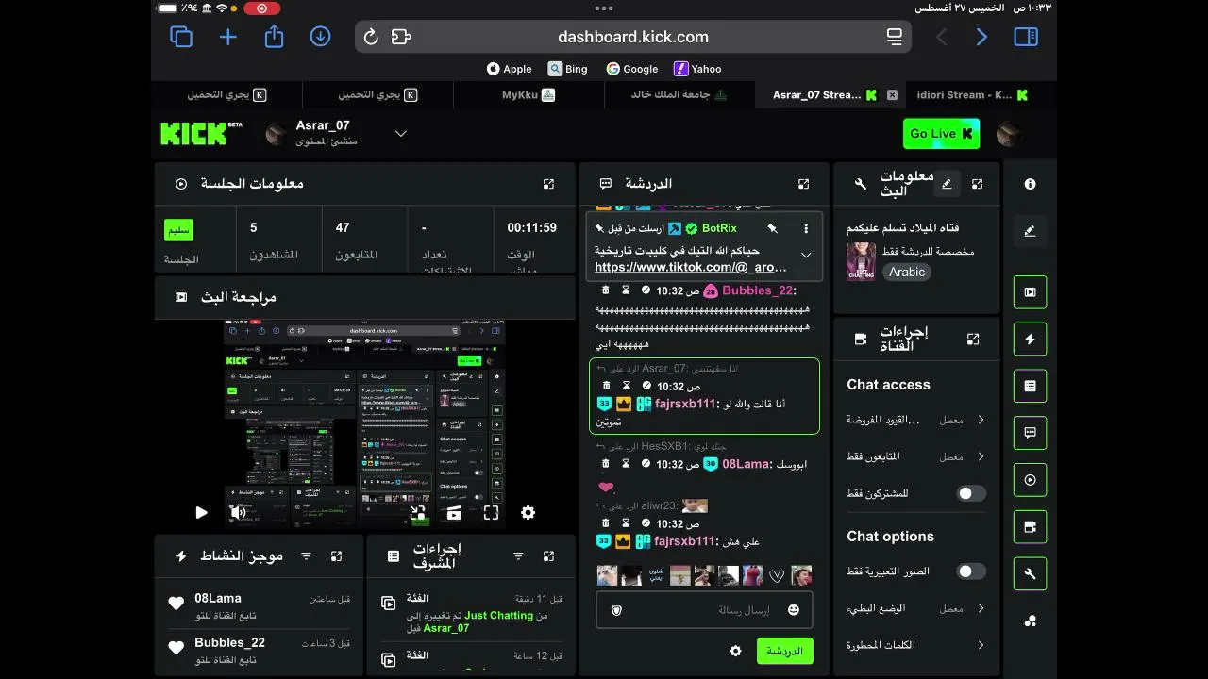Show the Safari sidebar

1026,37
